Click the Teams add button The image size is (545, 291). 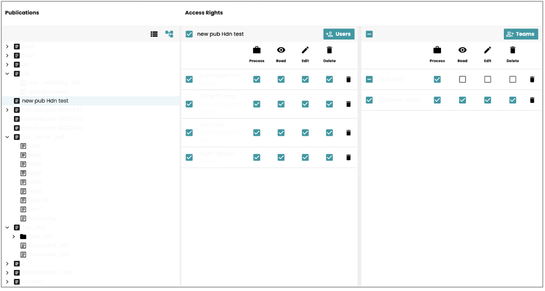pyautogui.click(x=520, y=34)
